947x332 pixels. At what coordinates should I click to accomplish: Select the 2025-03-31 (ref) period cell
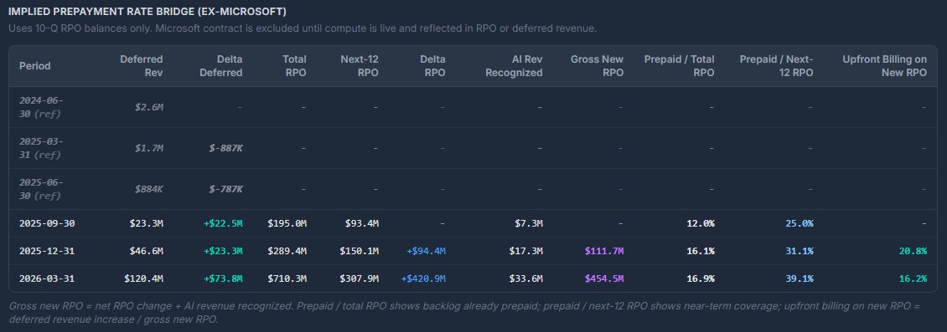tap(41, 148)
